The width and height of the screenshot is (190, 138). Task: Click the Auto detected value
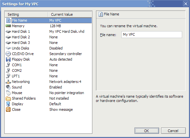(61, 59)
